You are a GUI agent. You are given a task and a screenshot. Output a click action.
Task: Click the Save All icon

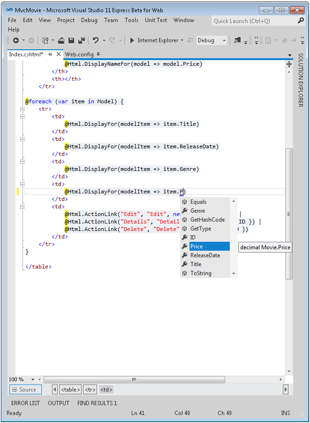(82, 40)
